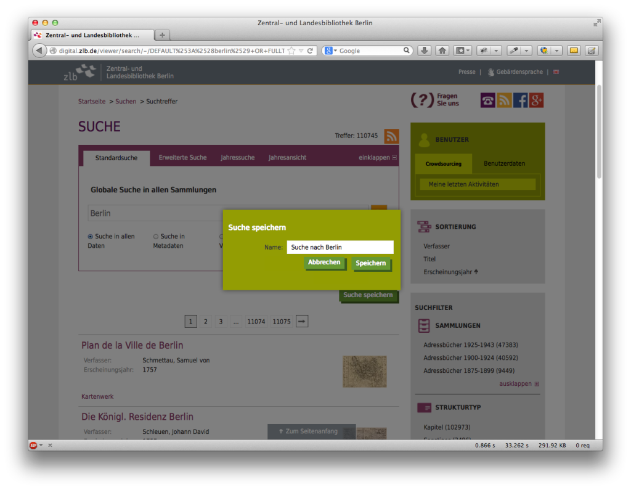Click the Suche speichern button
631x490 pixels.
368,295
